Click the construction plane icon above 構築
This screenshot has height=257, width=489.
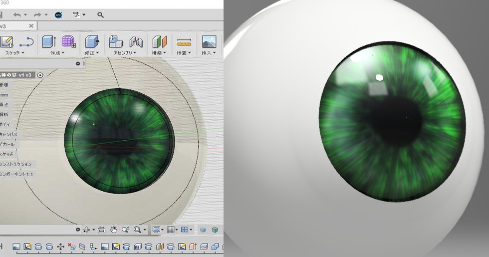pos(159,41)
